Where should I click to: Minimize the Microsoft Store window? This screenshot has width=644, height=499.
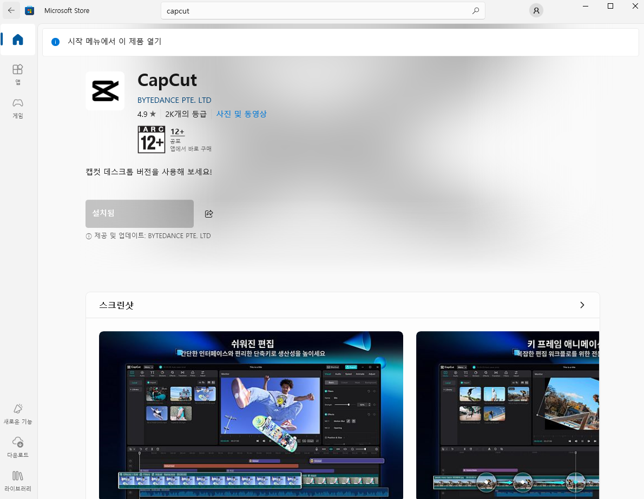(x=586, y=6)
